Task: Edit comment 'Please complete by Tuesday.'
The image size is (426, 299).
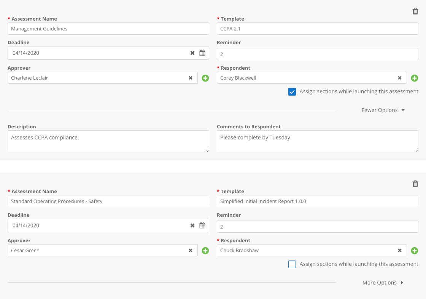Action: click(x=317, y=141)
